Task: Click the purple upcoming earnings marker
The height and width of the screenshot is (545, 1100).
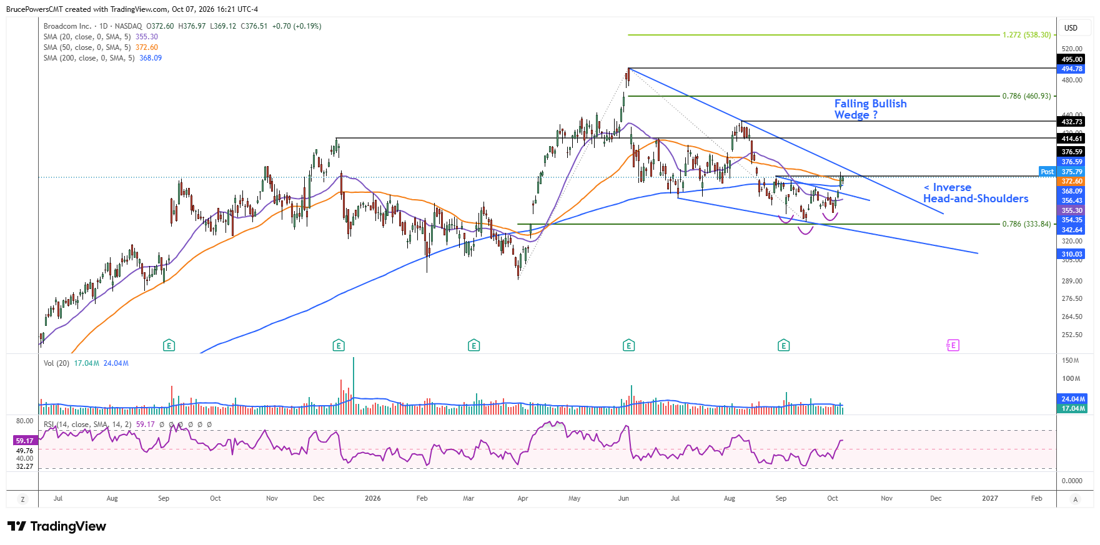Action: click(x=953, y=345)
